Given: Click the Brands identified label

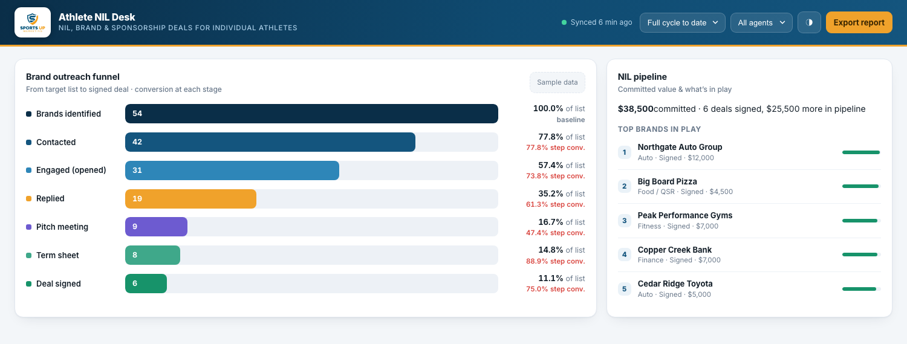Looking at the screenshot, I should (68, 114).
